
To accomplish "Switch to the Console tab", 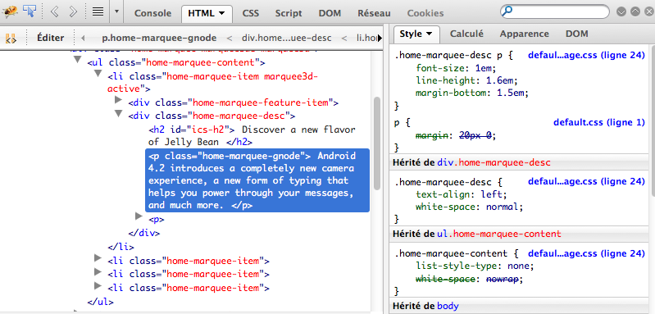I will pos(152,13).
